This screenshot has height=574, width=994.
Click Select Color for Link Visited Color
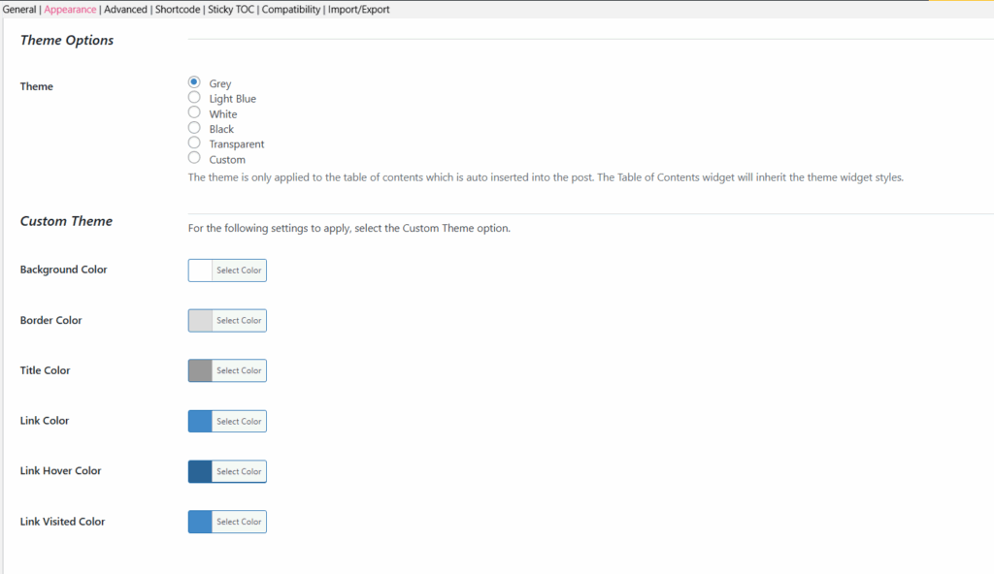point(239,522)
